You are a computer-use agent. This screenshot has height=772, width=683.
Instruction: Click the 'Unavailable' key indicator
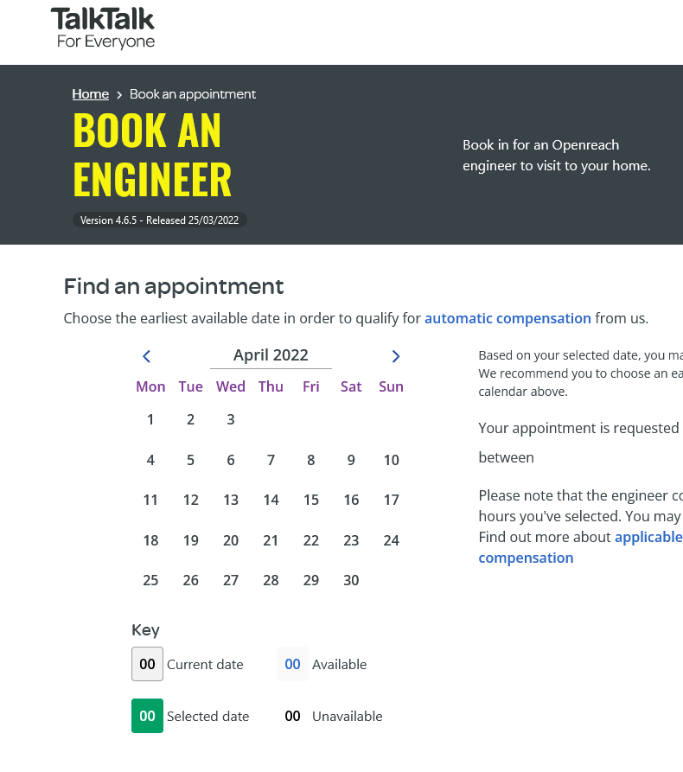point(291,716)
